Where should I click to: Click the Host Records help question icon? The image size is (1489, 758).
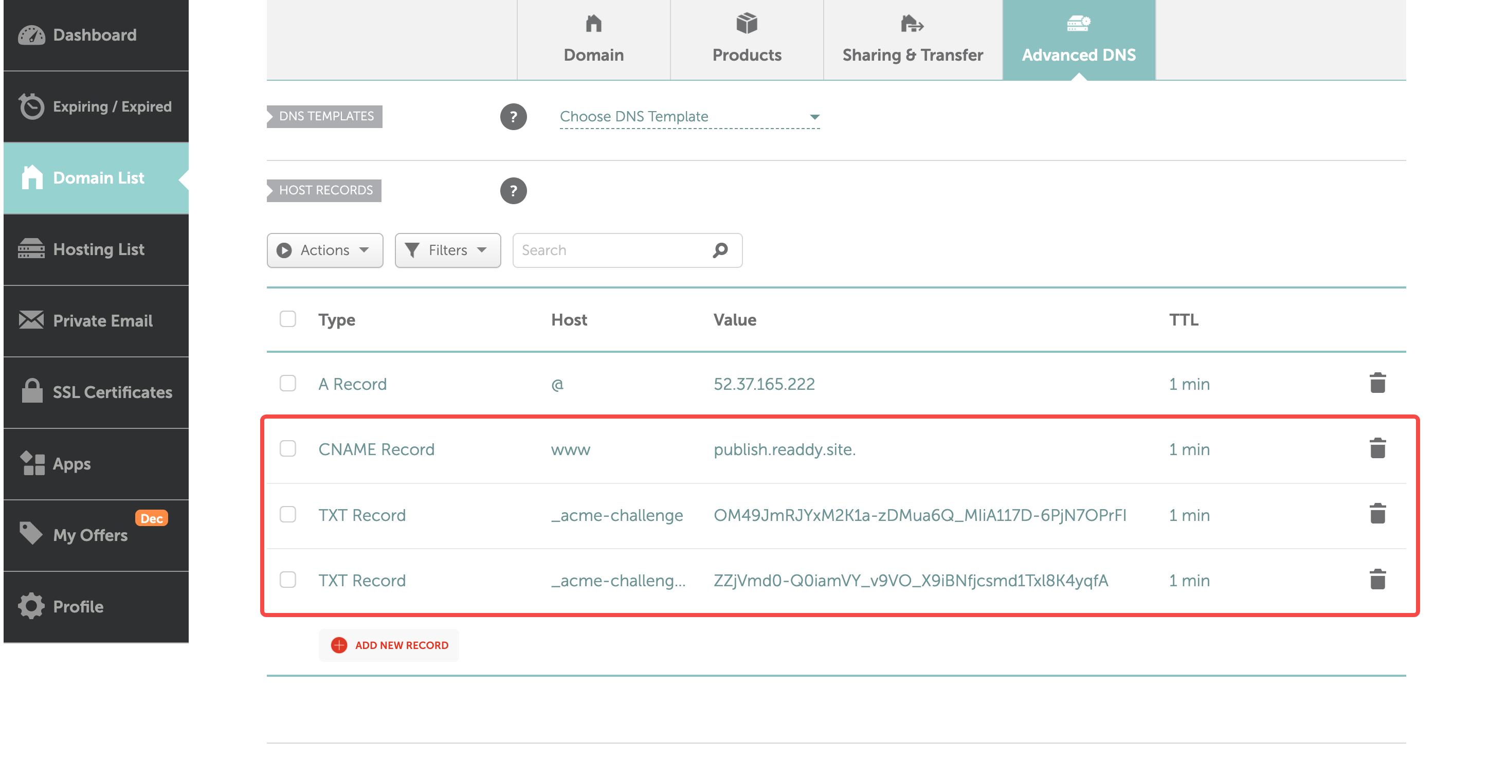(x=513, y=191)
